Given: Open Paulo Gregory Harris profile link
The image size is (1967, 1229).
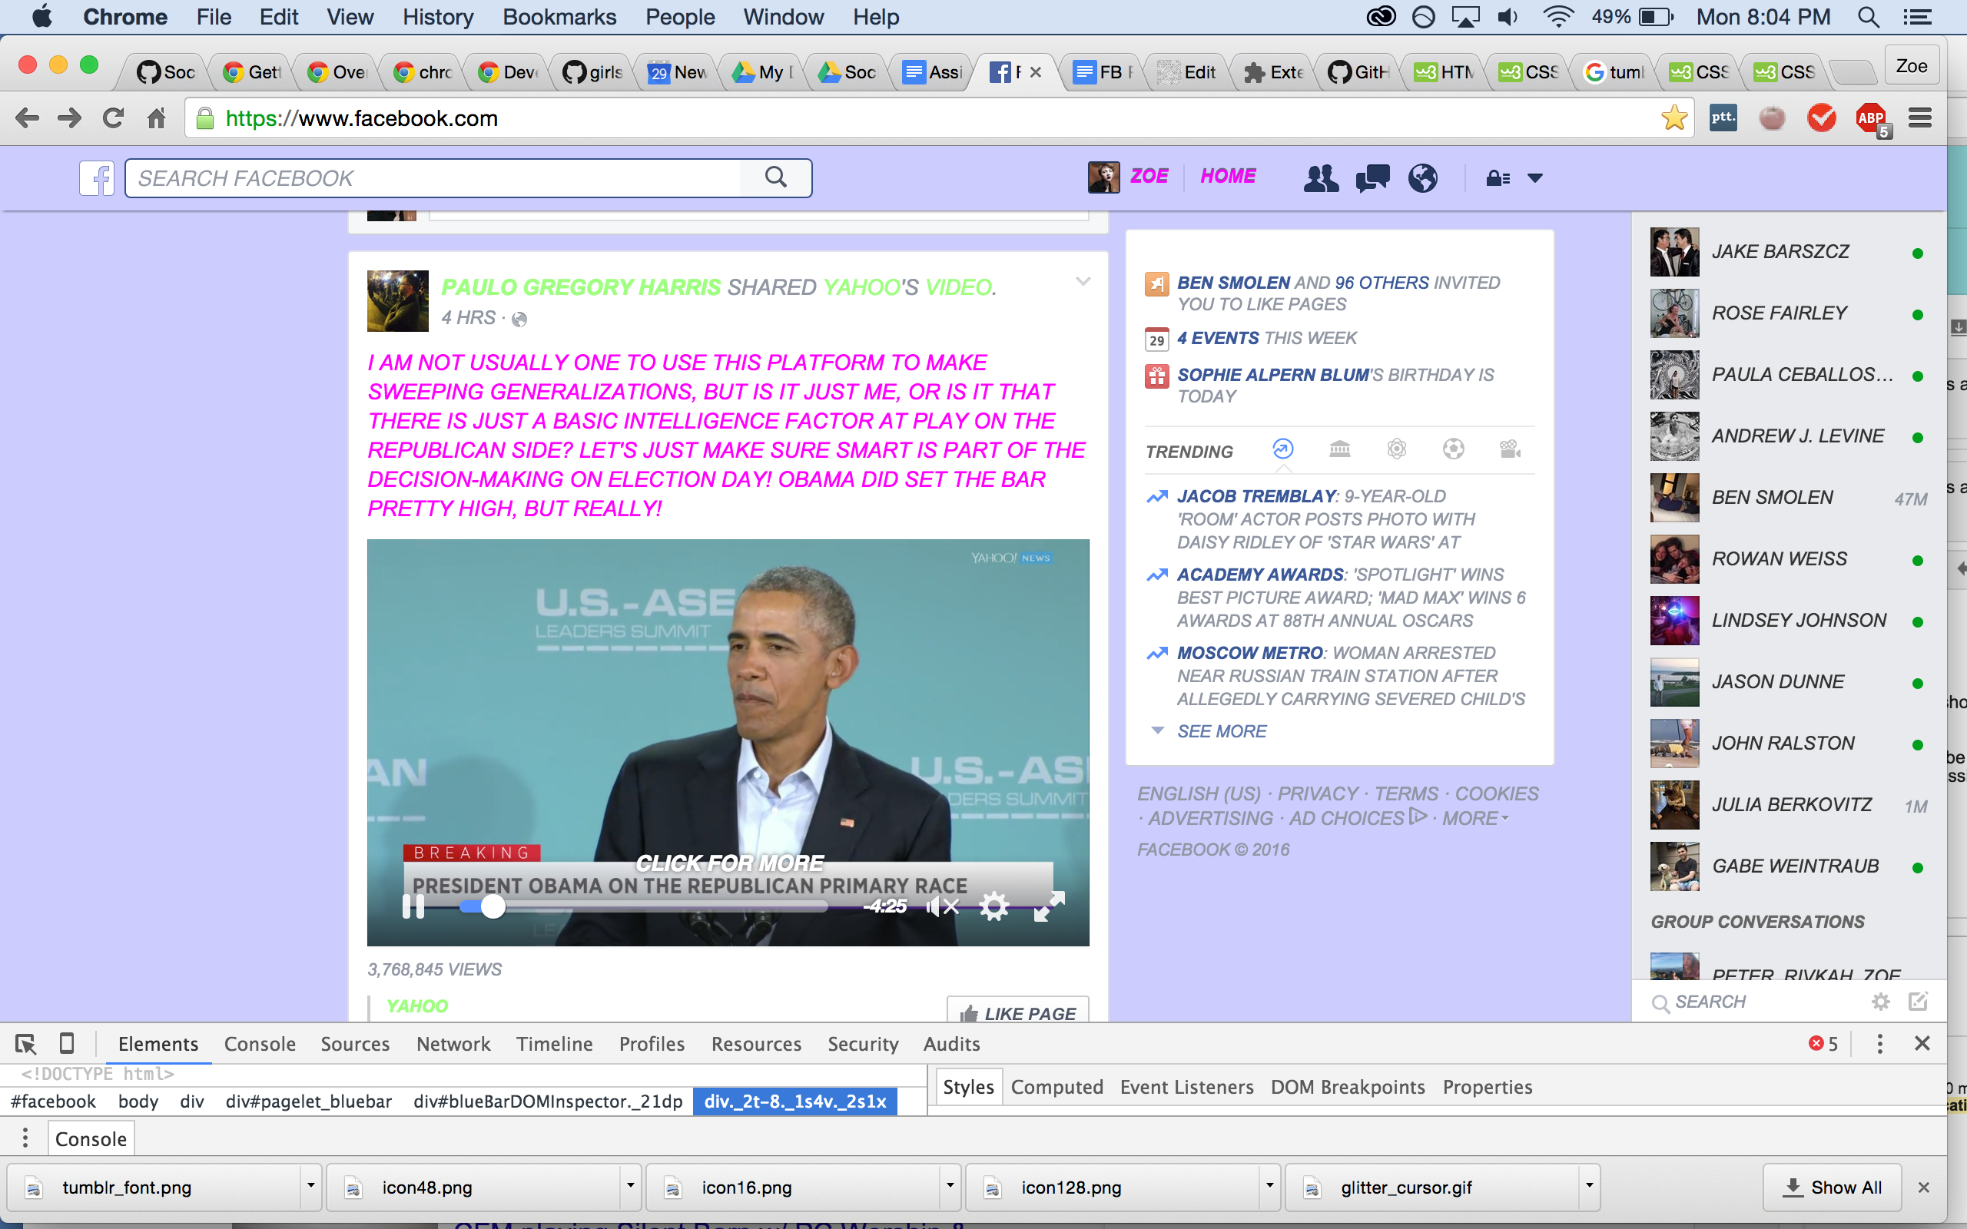Looking at the screenshot, I should 580,287.
